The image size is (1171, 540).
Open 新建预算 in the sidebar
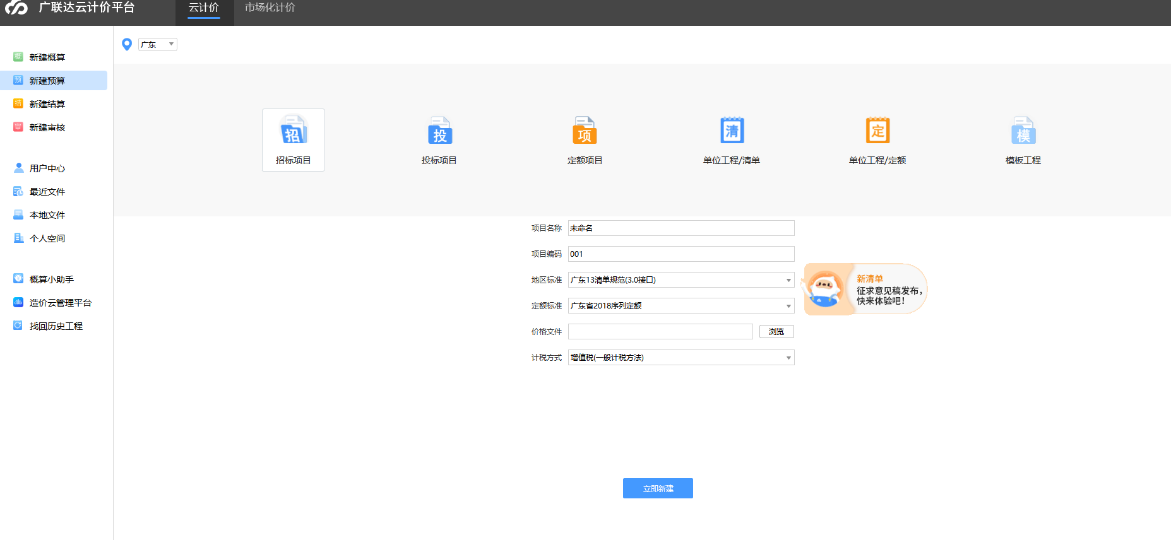54,81
